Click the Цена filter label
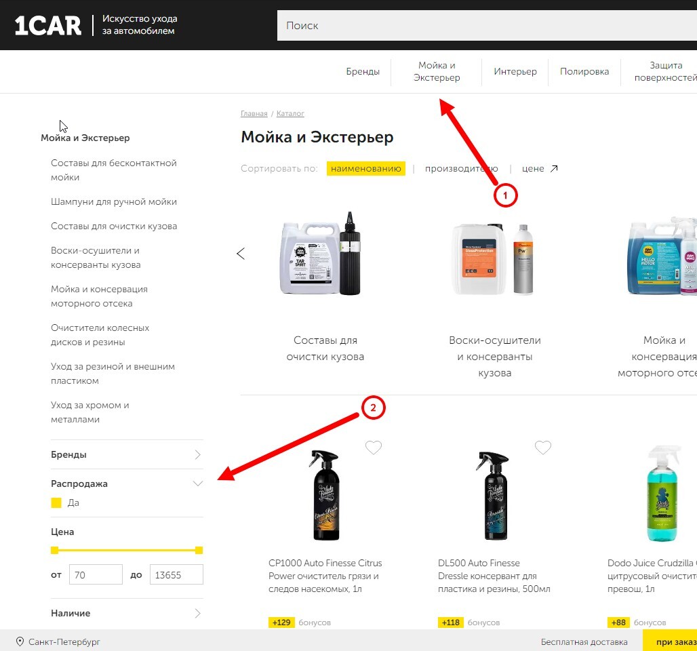 (x=62, y=532)
